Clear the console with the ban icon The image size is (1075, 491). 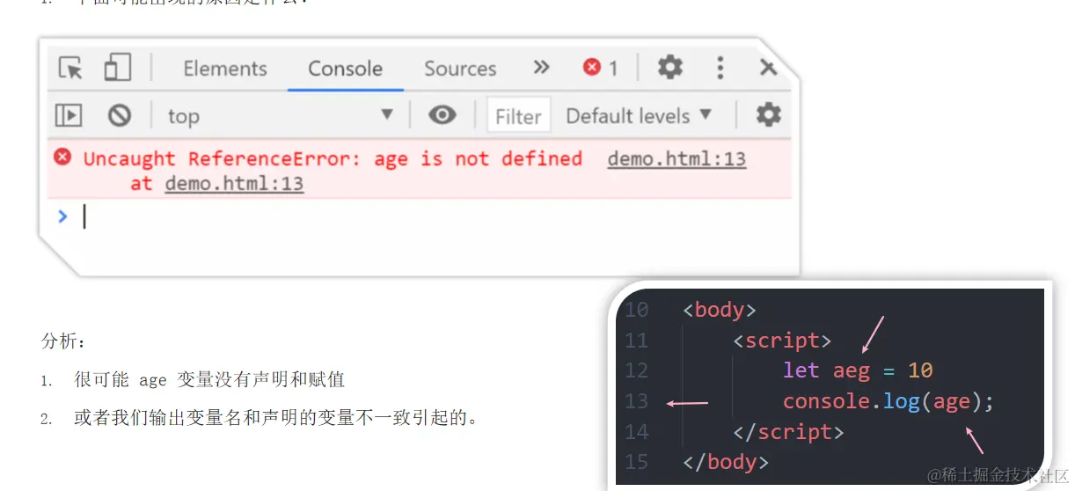[119, 115]
